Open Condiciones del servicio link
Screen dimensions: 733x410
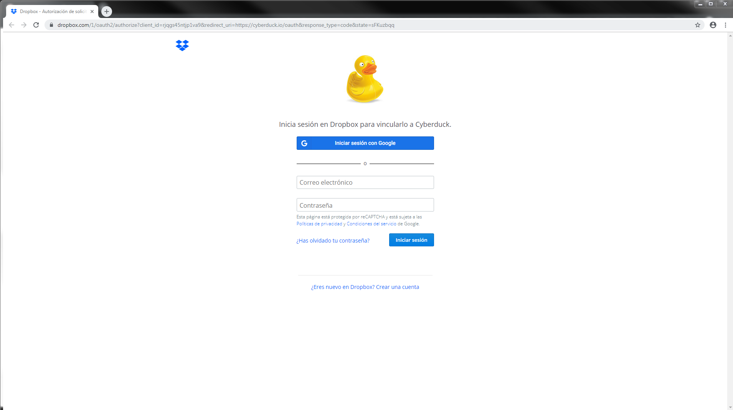pyautogui.click(x=371, y=224)
